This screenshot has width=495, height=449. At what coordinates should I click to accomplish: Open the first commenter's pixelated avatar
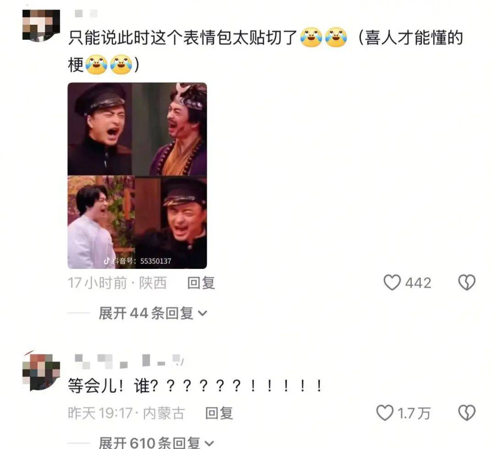tap(41, 25)
